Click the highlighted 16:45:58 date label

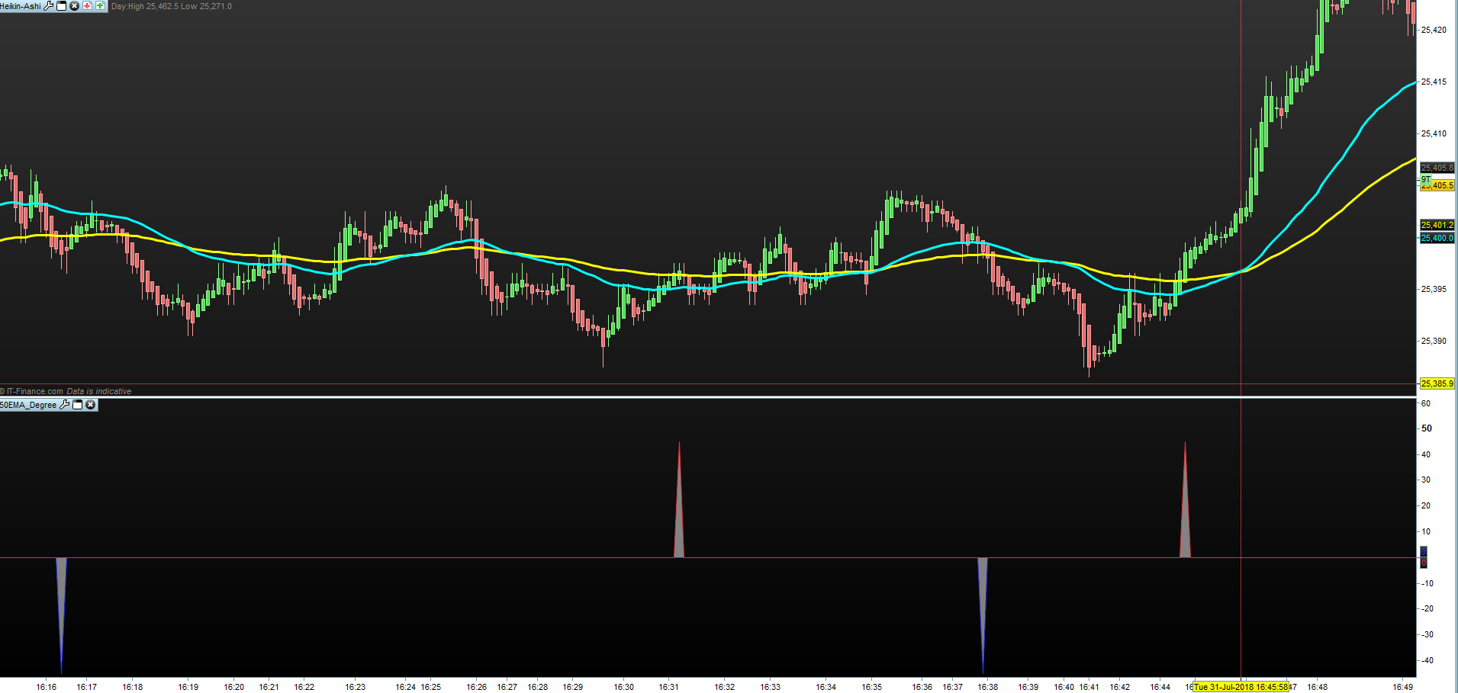(x=1241, y=687)
